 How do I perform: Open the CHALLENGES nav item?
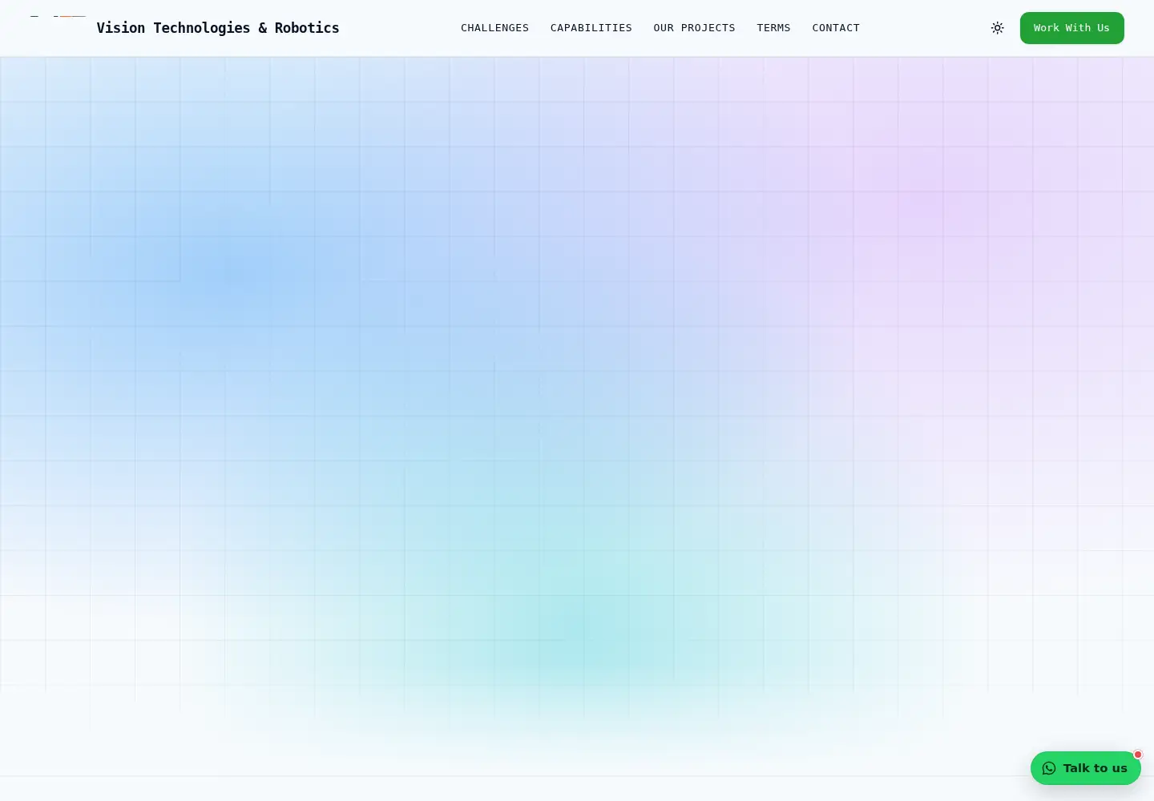click(494, 28)
